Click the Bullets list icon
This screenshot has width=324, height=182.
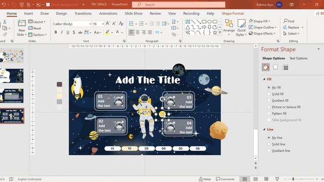[131, 24]
